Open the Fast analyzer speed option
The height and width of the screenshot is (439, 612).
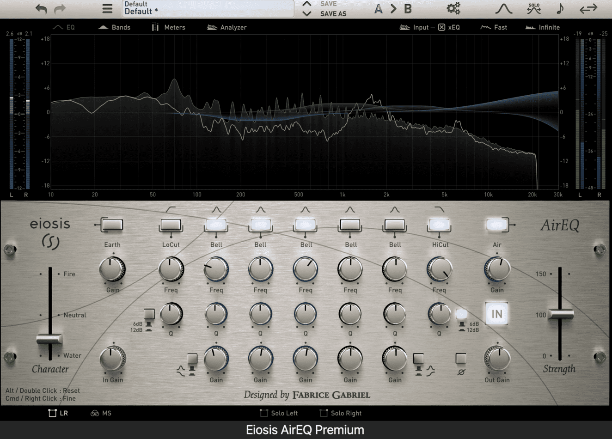(494, 27)
